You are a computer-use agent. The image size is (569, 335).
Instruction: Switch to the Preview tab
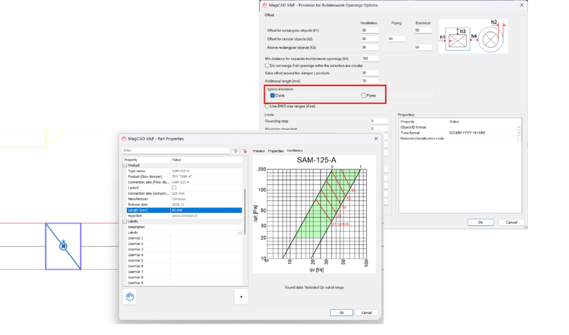coord(259,151)
